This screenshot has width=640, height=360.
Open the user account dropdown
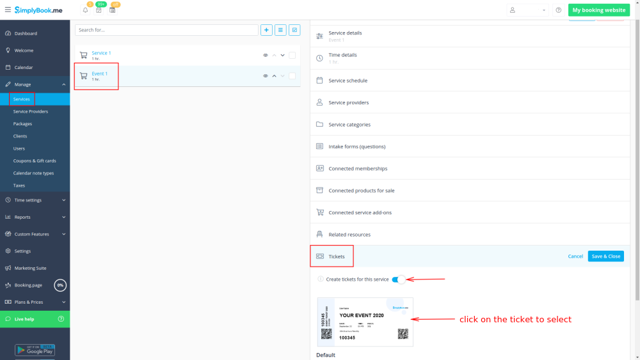[x=527, y=10]
